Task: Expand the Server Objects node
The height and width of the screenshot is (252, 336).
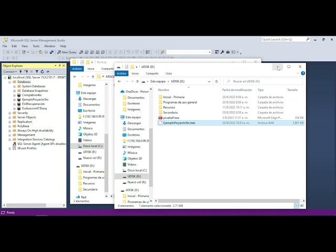Action: tap(9, 118)
